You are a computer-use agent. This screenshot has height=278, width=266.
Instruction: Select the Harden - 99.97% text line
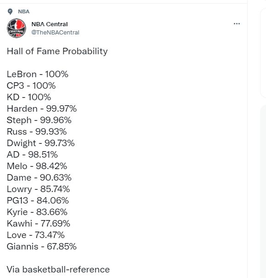tap(42, 108)
